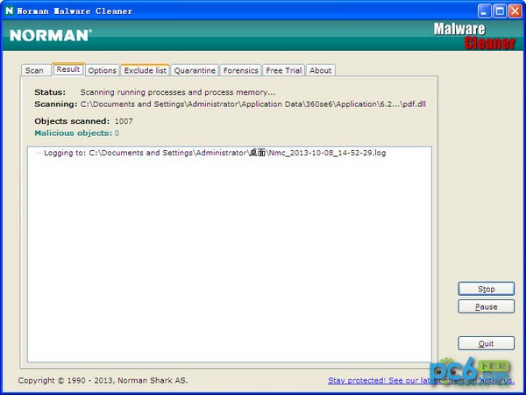Quit Norman Malware Cleaner
Viewport: 526px width, 395px height.
pyautogui.click(x=486, y=343)
